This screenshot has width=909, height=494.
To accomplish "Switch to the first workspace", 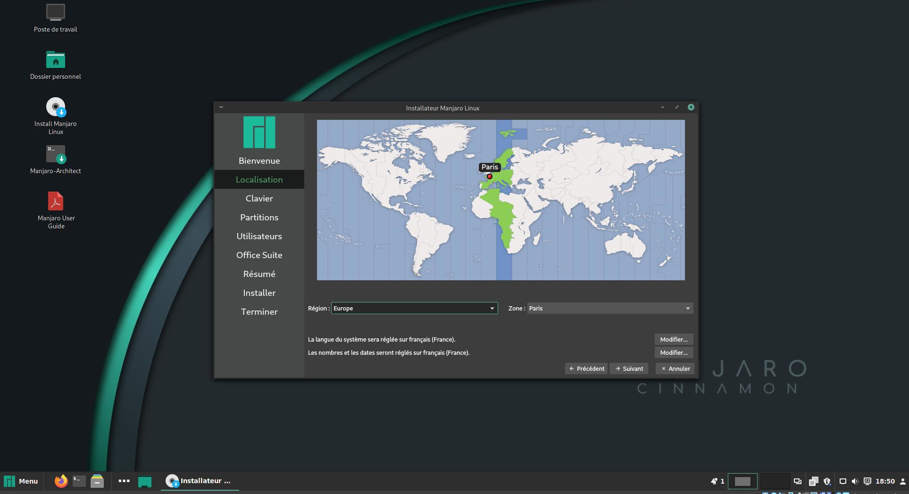I will coord(742,481).
